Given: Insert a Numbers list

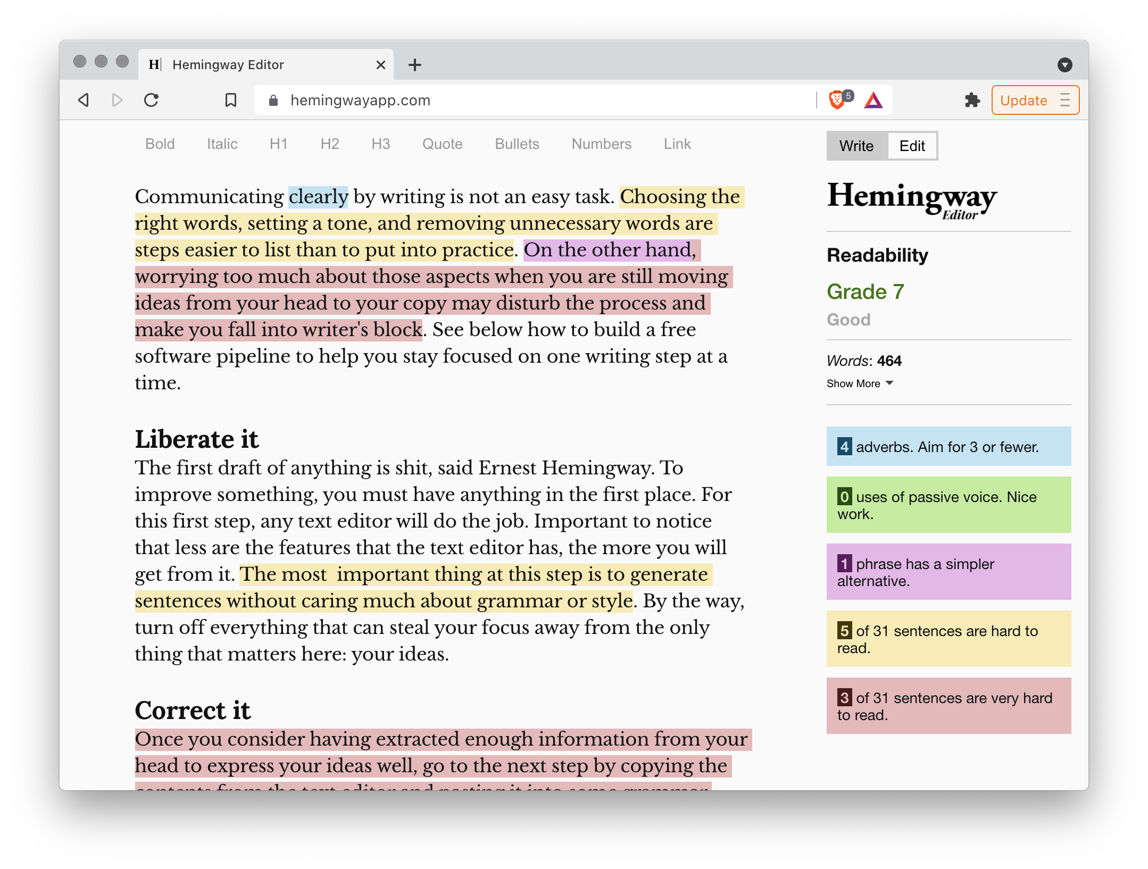Looking at the screenshot, I should click(602, 144).
